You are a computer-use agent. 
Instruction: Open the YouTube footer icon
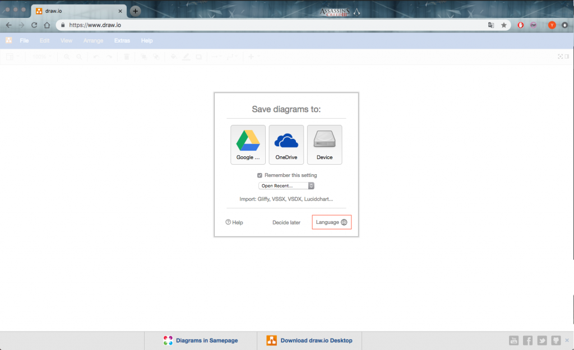click(513, 340)
